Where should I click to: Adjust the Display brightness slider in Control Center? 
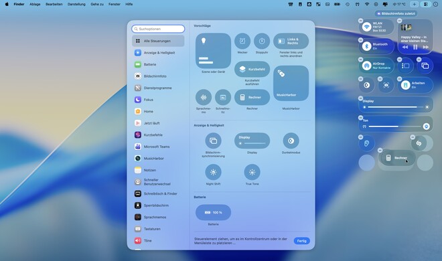(396, 107)
